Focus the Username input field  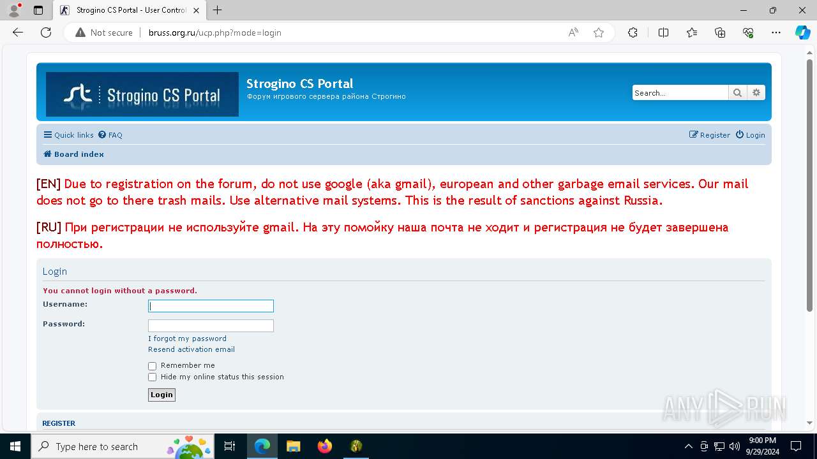211,306
